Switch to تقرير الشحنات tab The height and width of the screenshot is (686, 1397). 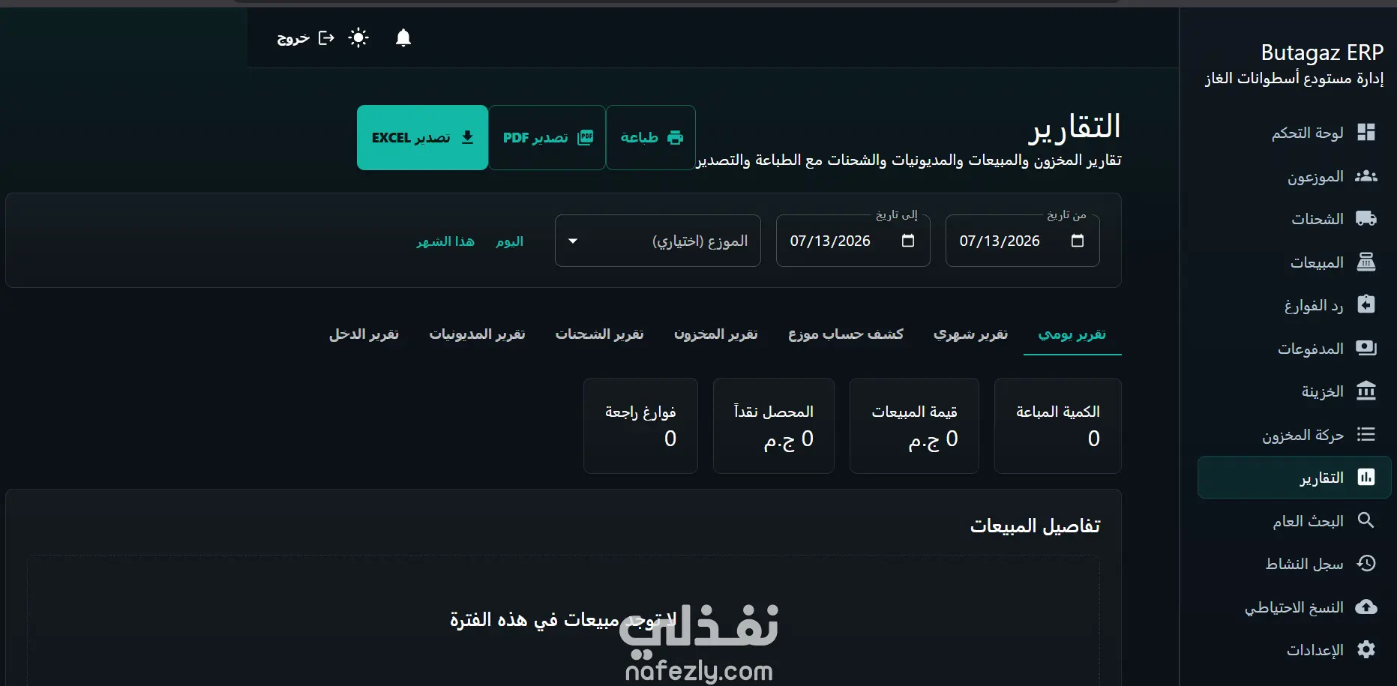tap(600, 334)
